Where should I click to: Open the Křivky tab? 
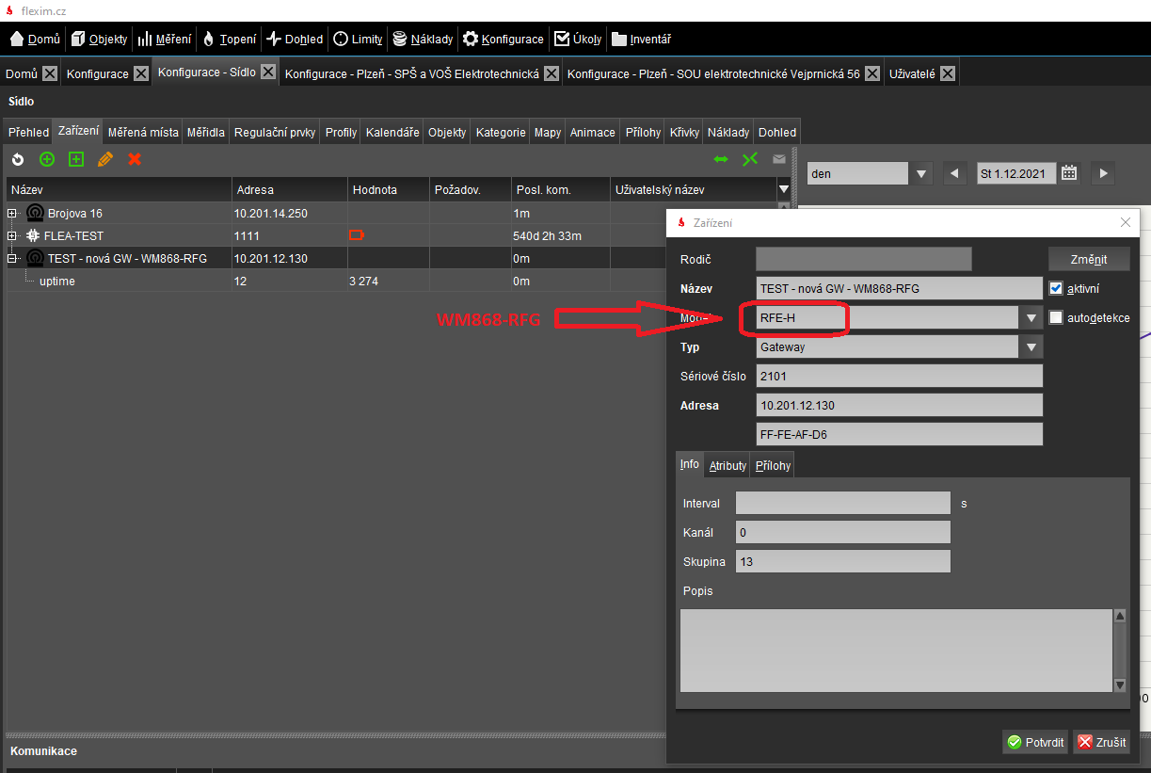click(684, 133)
